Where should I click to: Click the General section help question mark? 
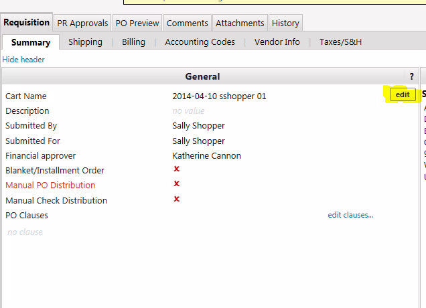[411, 76]
